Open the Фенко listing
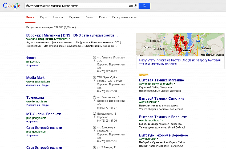This screenshot has width=226, height=149. coord(31,58)
